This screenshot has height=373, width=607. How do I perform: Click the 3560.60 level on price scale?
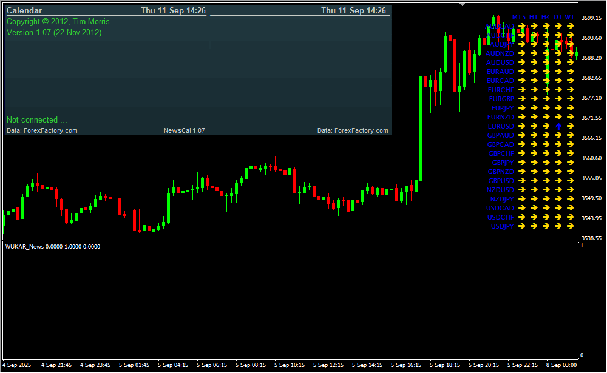click(x=591, y=158)
